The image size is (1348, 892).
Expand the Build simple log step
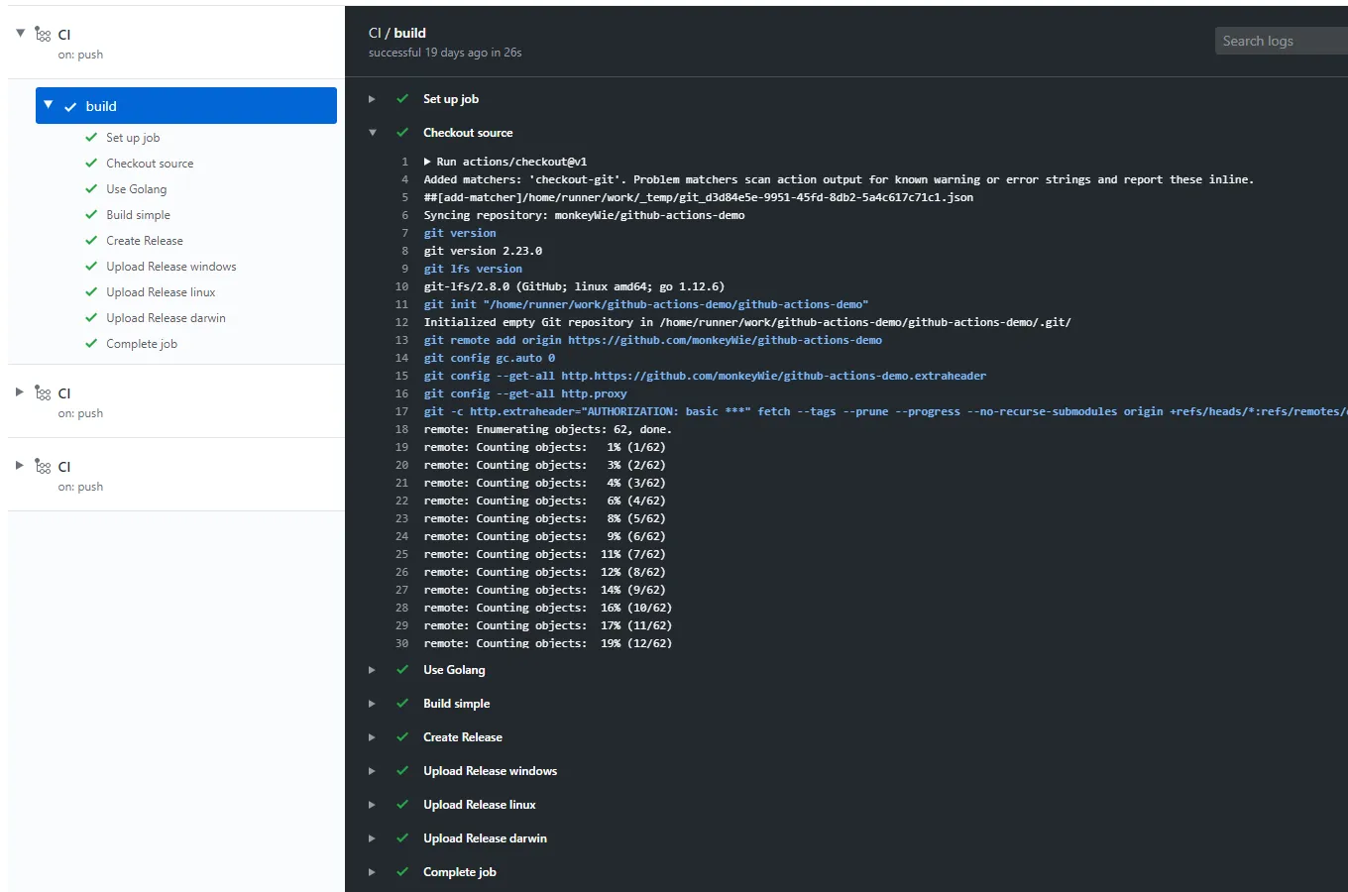[373, 704]
